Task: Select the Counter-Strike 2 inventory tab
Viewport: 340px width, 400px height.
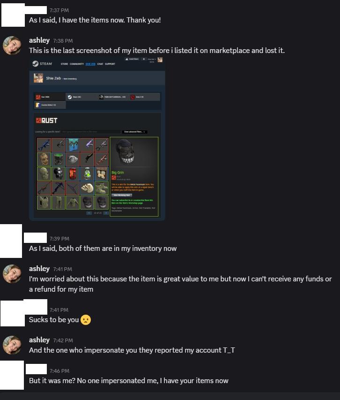Action: click(50, 105)
